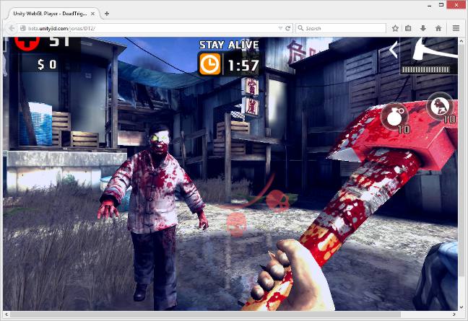The height and width of the screenshot is (321, 468).
Task: Open the bookmarks list icon
Action: pyautogui.click(x=408, y=28)
